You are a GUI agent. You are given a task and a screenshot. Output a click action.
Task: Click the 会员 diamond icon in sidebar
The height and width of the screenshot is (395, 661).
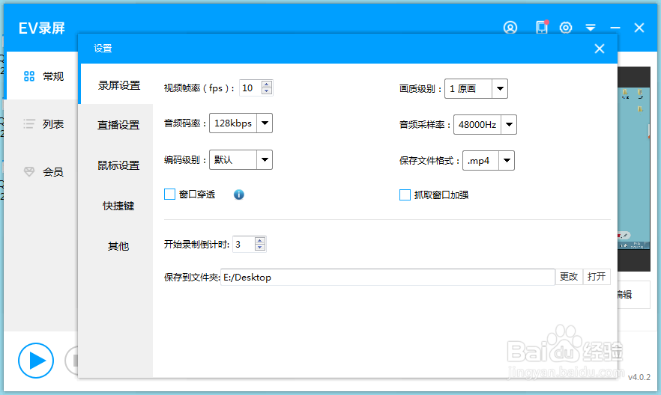point(29,171)
